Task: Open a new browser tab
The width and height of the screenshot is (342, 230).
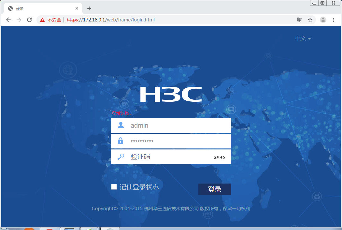Action: click(x=89, y=8)
